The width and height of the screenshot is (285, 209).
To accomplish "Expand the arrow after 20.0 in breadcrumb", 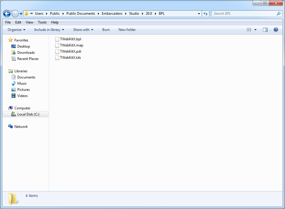I will pyautogui.click(x=155, y=14).
